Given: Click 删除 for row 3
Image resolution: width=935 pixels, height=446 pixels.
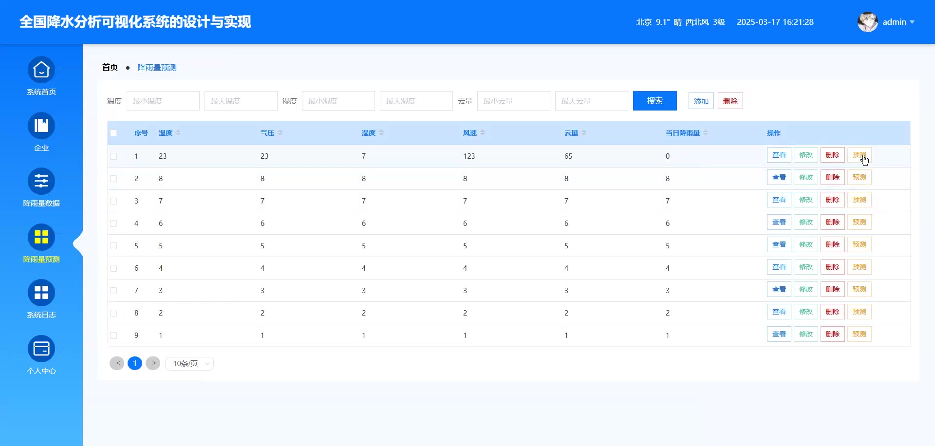Looking at the screenshot, I should click(833, 200).
